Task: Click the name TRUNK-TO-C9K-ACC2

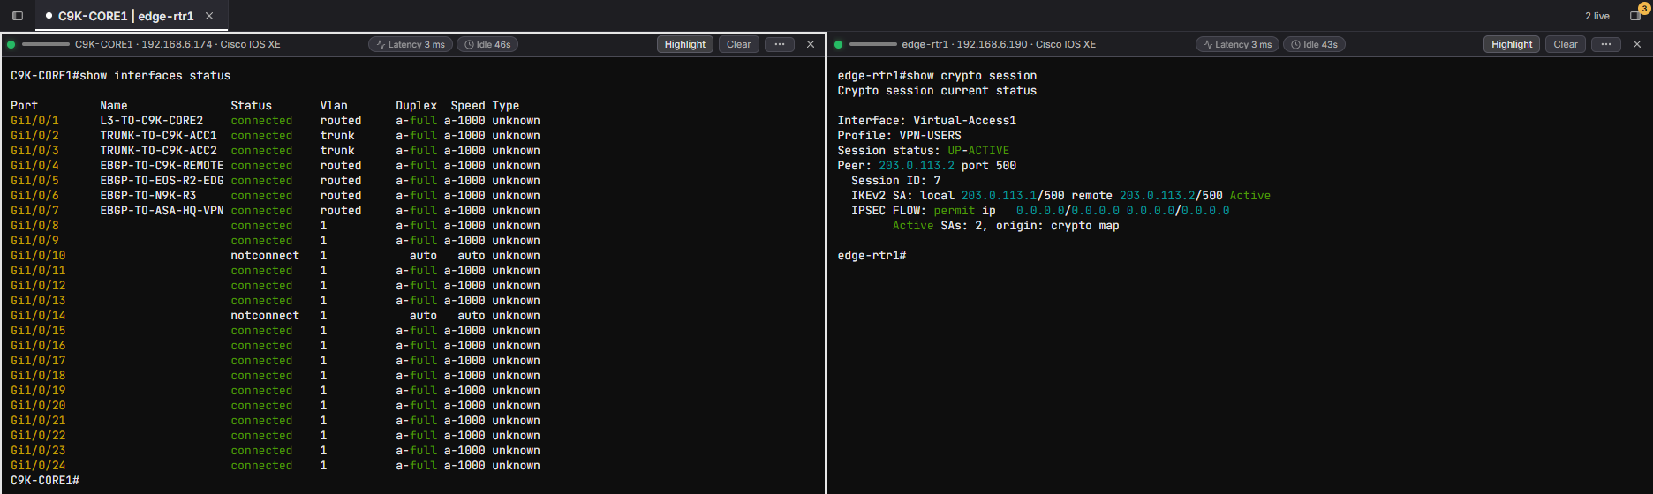Action: point(158,151)
